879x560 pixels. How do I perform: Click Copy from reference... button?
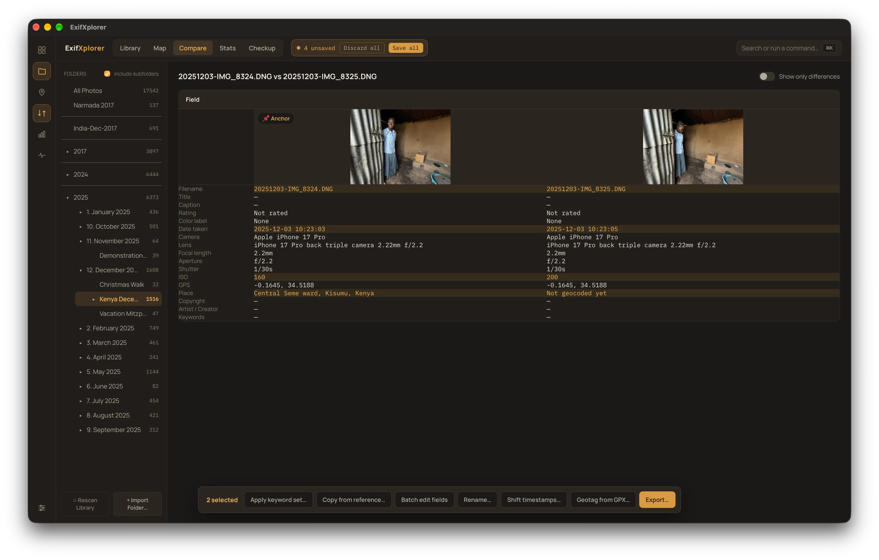pyautogui.click(x=353, y=500)
